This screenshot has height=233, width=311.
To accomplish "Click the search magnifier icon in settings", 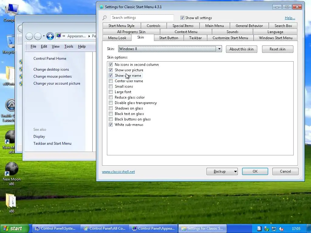I will 104,18.
